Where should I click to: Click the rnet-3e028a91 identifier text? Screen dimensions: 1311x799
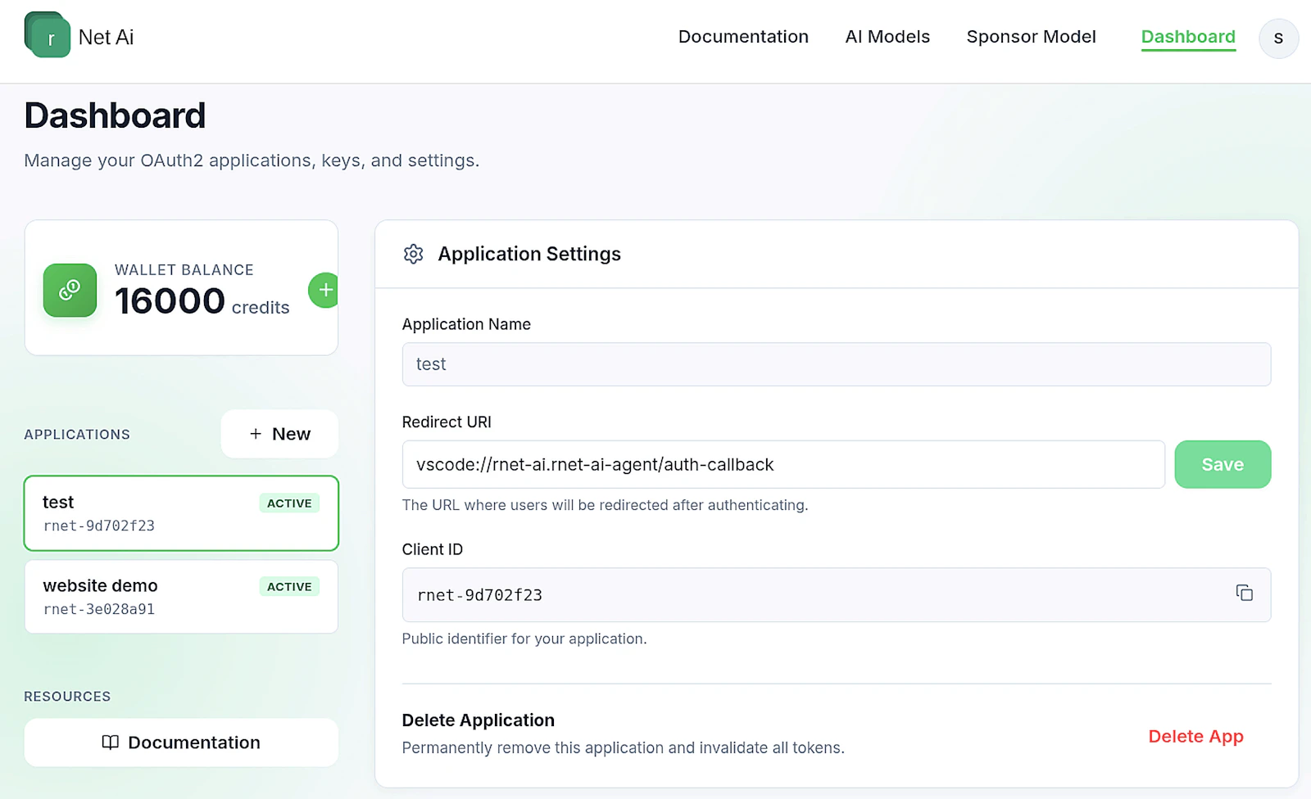point(99,609)
